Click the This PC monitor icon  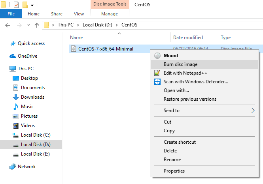click(x=13, y=69)
